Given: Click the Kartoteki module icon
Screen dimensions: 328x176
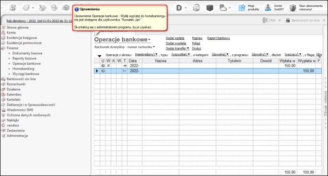Looking at the screenshot, I should tap(3, 100).
